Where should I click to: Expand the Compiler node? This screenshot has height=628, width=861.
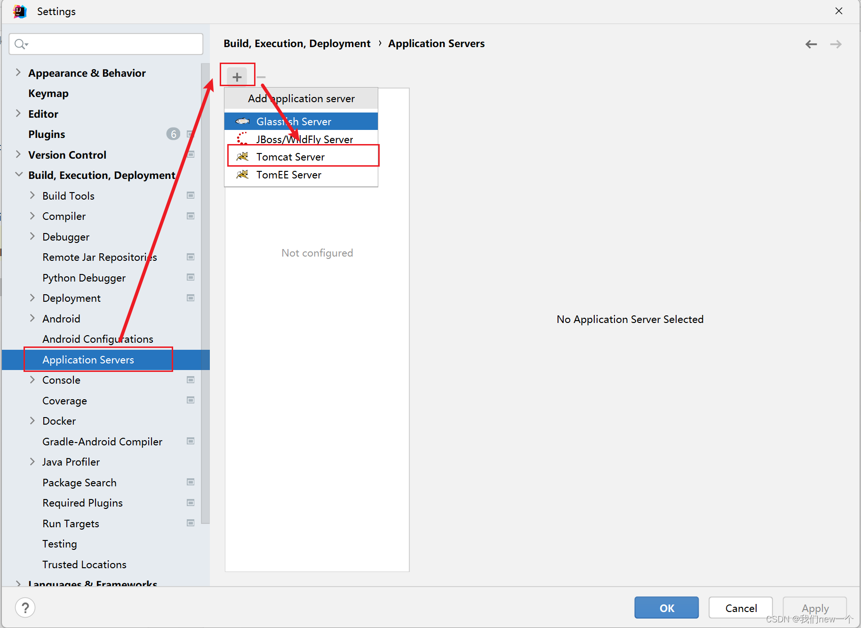32,216
